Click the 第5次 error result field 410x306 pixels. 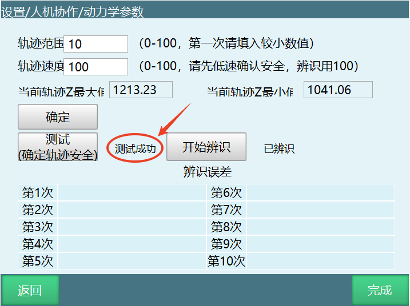pyautogui.click(x=132, y=261)
